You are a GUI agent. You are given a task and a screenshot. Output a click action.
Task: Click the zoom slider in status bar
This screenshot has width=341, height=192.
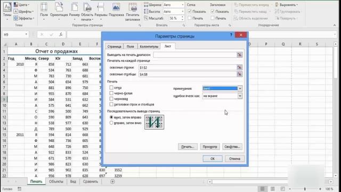click(305, 189)
